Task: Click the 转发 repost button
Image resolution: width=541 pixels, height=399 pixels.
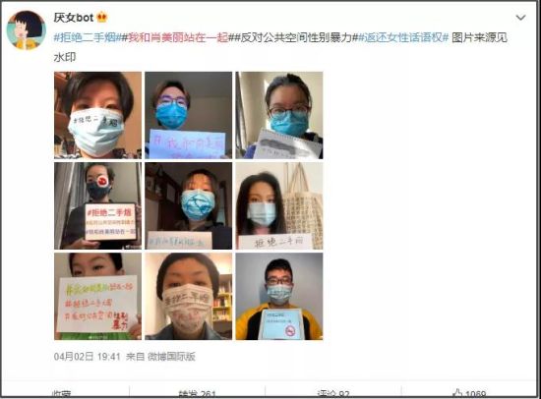Action: point(197,394)
